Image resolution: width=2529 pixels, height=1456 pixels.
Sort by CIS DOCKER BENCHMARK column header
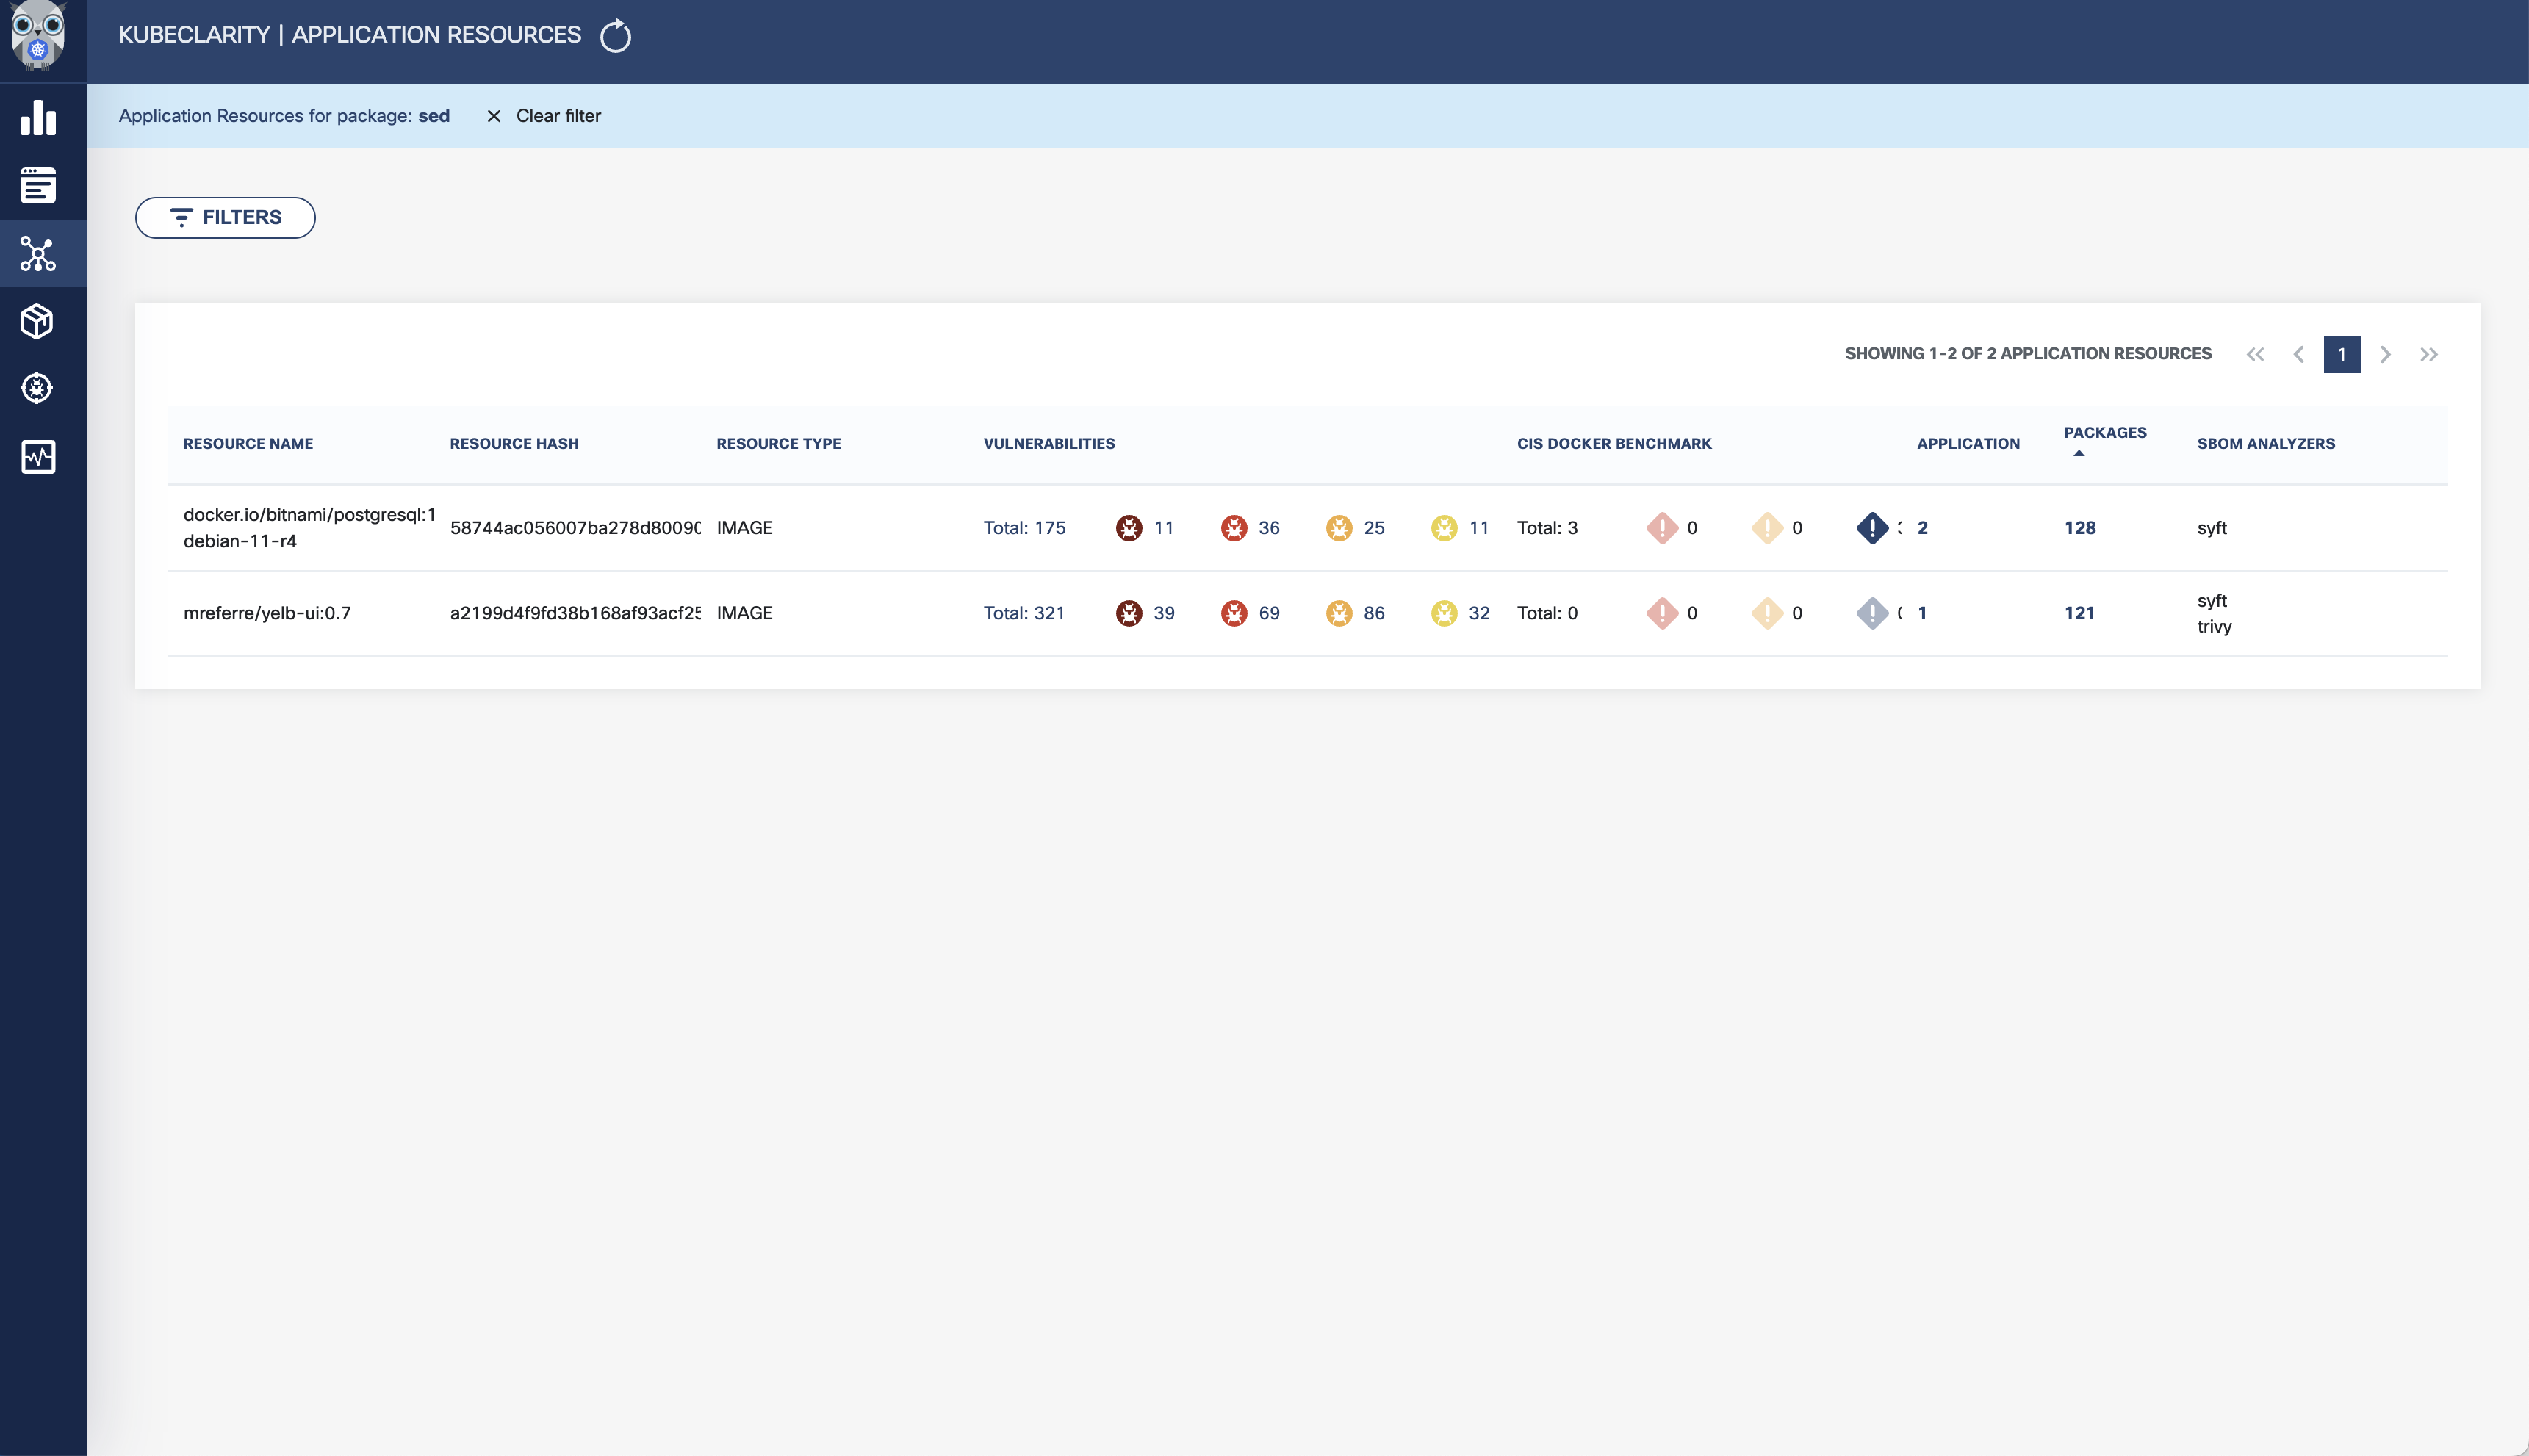(x=1614, y=444)
